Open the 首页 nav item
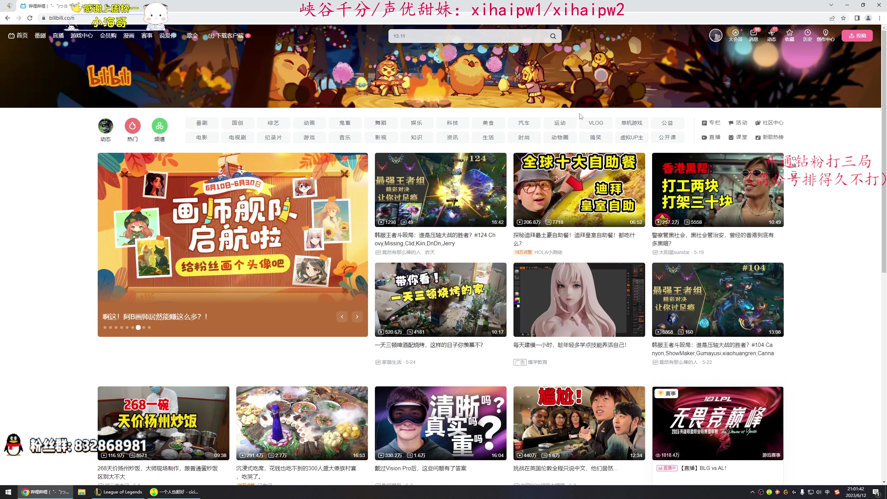The height and width of the screenshot is (499, 887). tap(18, 35)
